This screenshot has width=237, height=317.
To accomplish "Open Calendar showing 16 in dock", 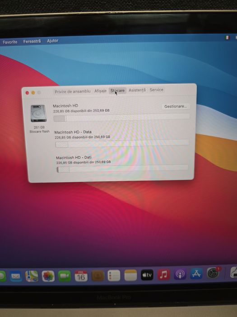I will pos(81,276).
